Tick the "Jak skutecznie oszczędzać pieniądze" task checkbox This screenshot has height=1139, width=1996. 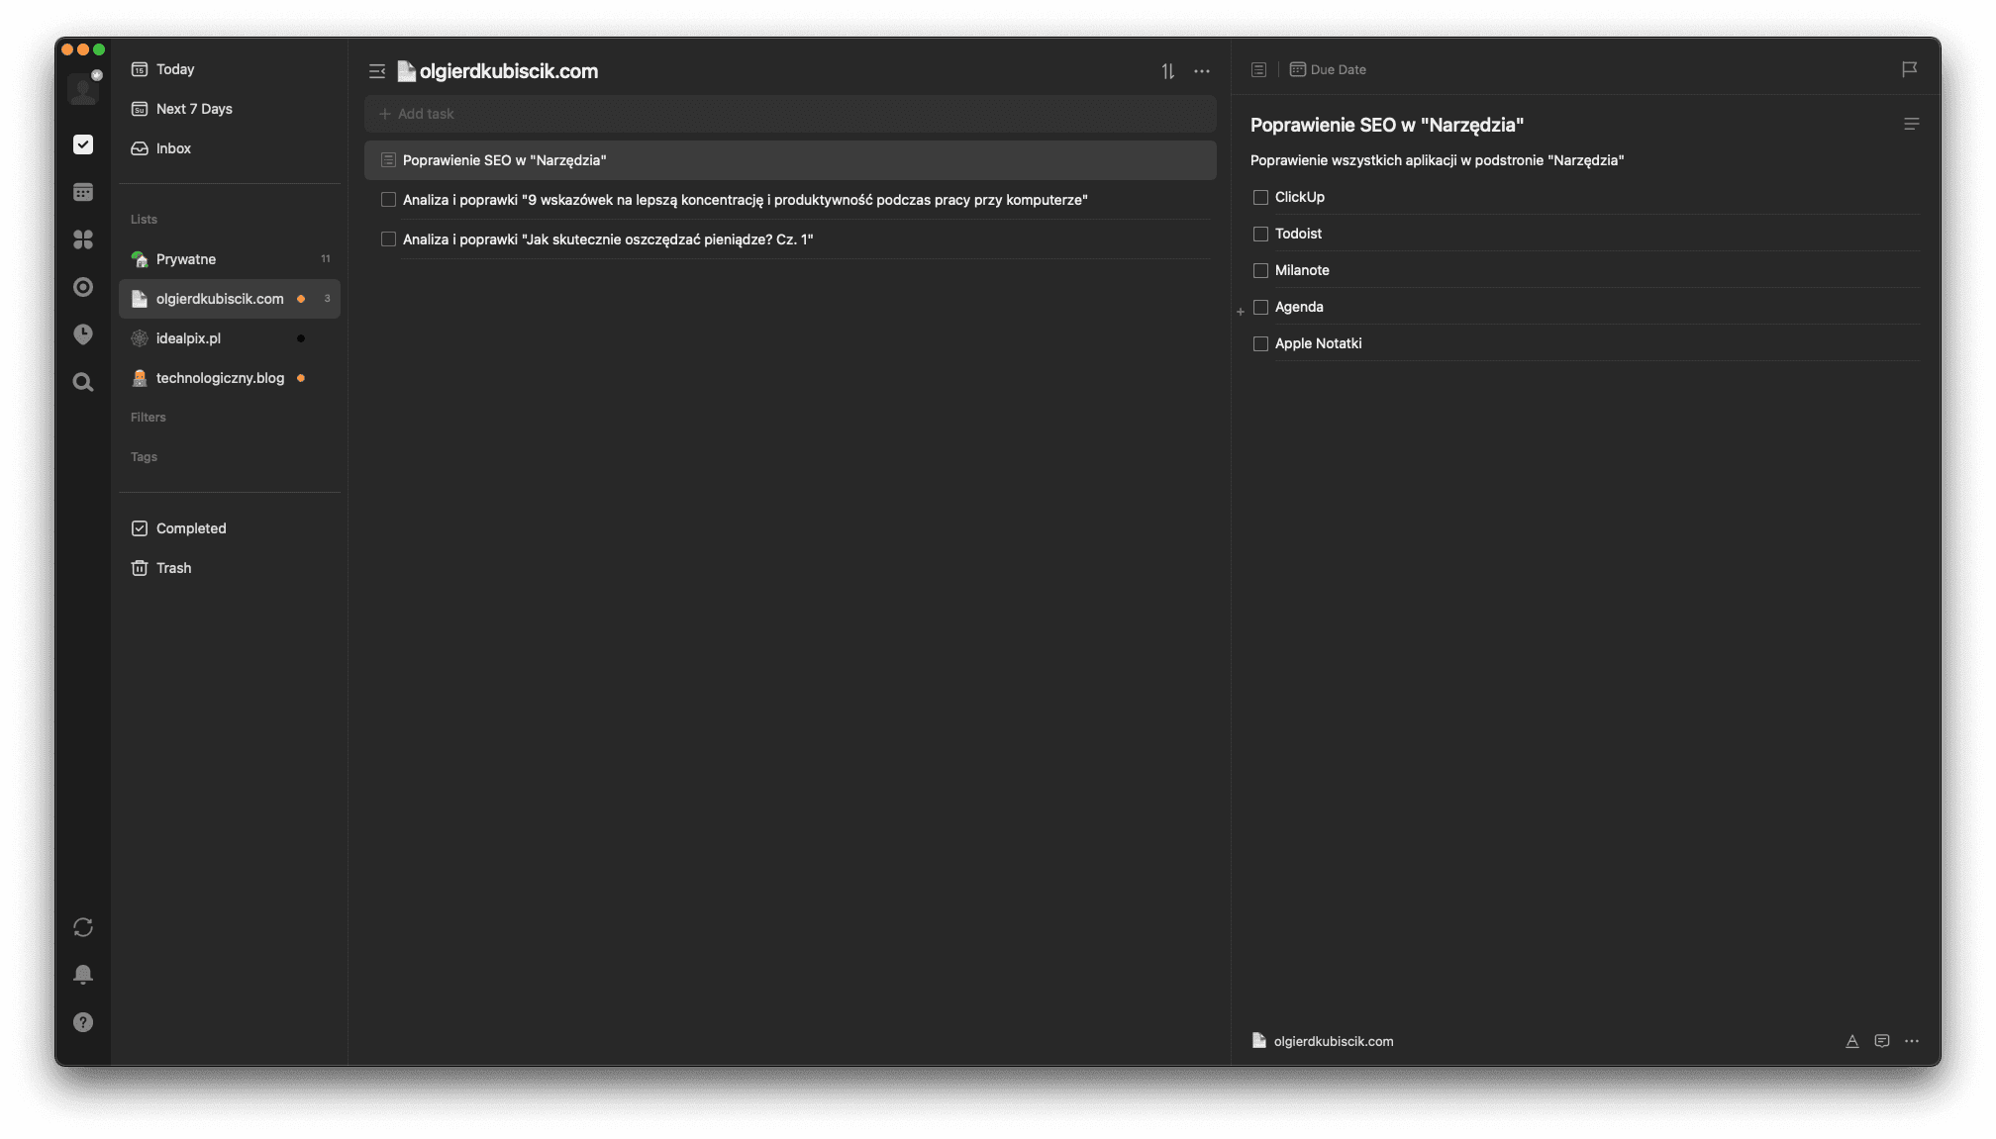388,239
